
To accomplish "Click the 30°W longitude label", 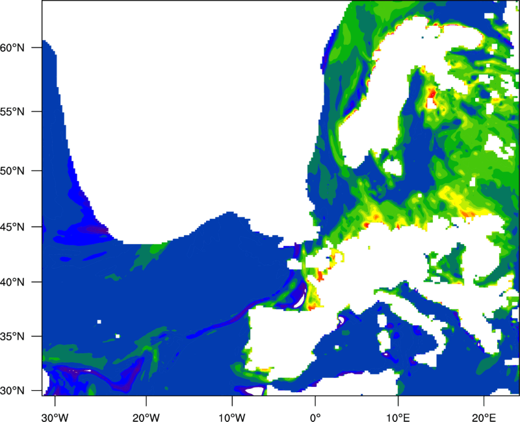I will 55,417.
